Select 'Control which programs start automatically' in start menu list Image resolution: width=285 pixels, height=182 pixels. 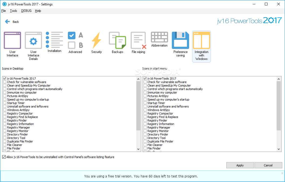coord(175,89)
